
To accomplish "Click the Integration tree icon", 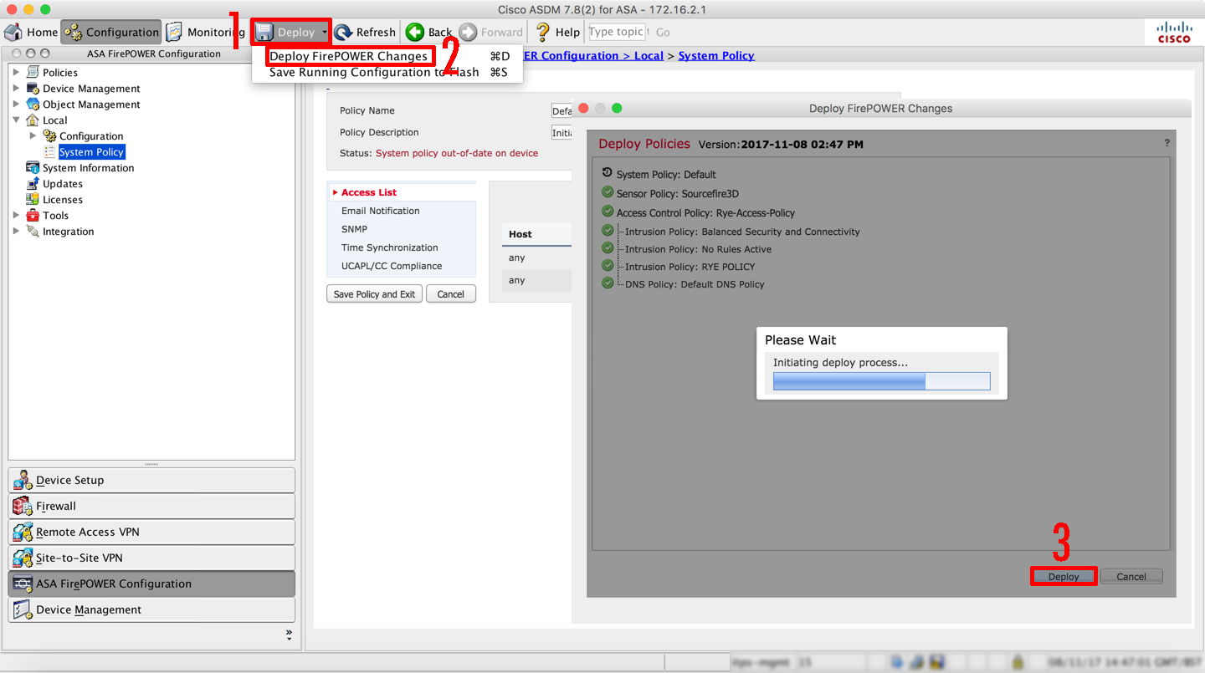I will click(x=33, y=232).
